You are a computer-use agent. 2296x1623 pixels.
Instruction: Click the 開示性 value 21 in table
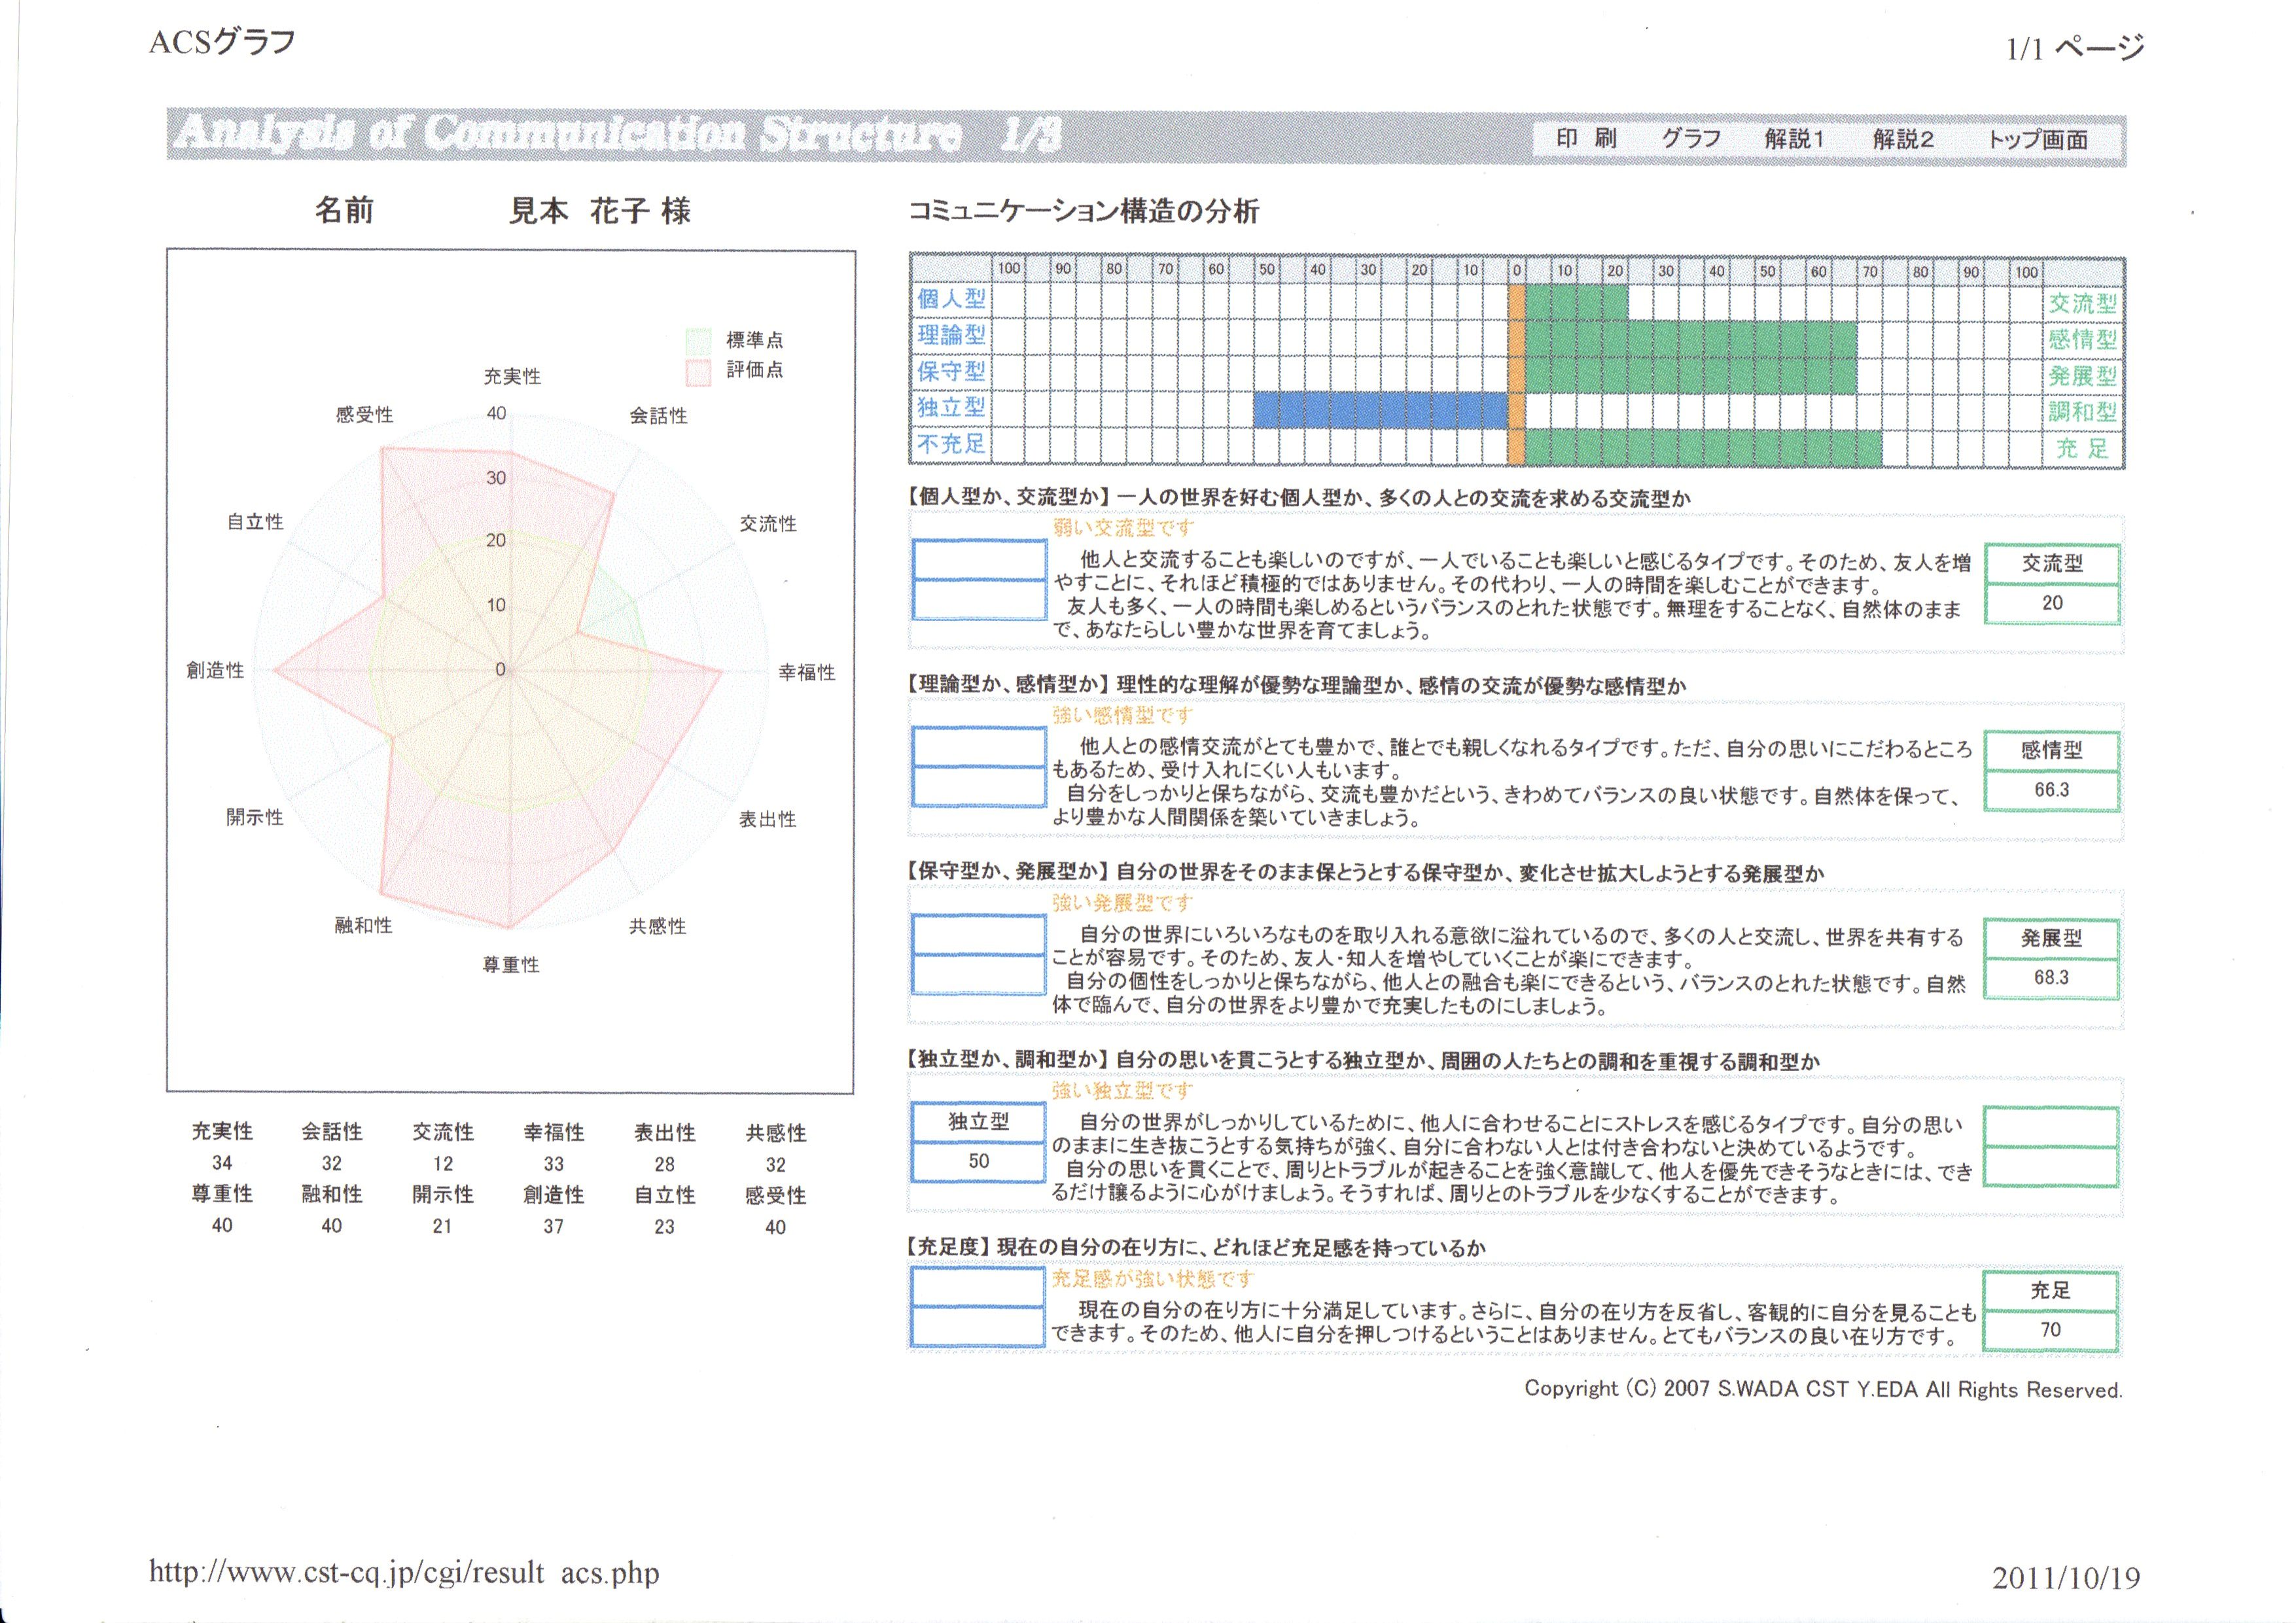[x=442, y=1226]
